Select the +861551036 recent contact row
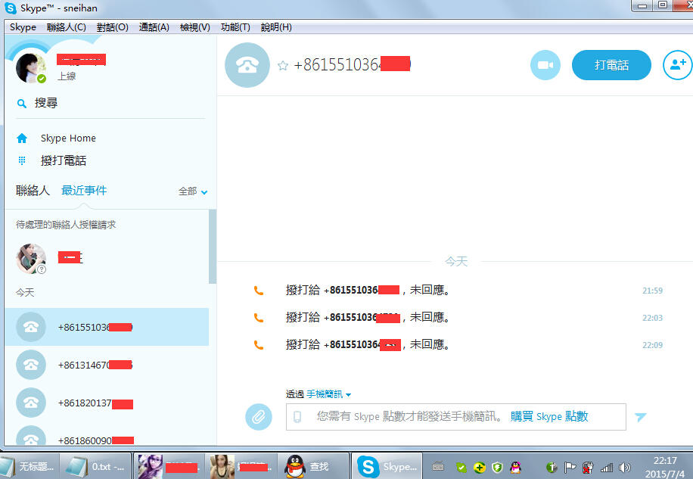Screen dimensions: 693x479 (107, 327)
